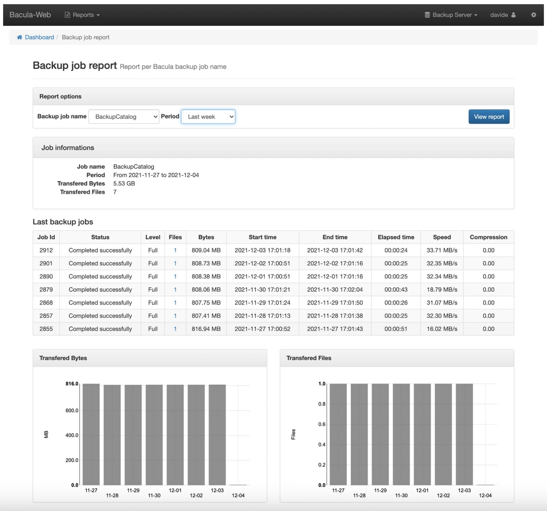Click the 33.71 MB/s speed value
The image size is (547, 511).
pos(442,250)
